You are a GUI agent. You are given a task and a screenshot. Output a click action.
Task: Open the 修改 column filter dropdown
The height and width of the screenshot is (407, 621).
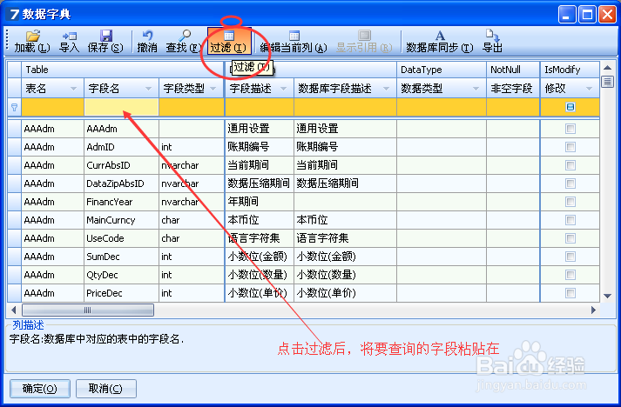590,89
